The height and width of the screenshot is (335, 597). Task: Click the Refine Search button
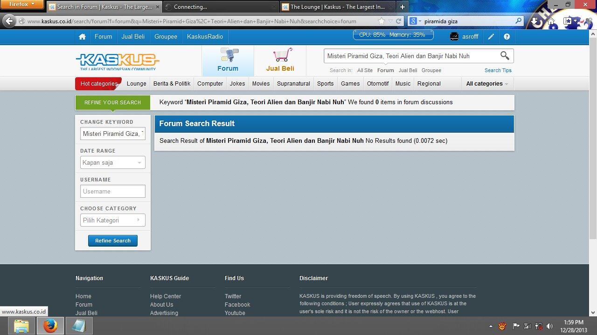pos(113,241)
